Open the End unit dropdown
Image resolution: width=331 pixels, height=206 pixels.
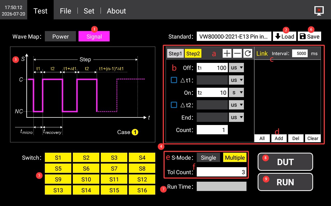(236, 117)
